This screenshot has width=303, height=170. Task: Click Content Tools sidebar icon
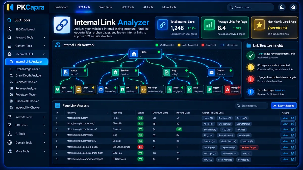(x=10, y=46)
